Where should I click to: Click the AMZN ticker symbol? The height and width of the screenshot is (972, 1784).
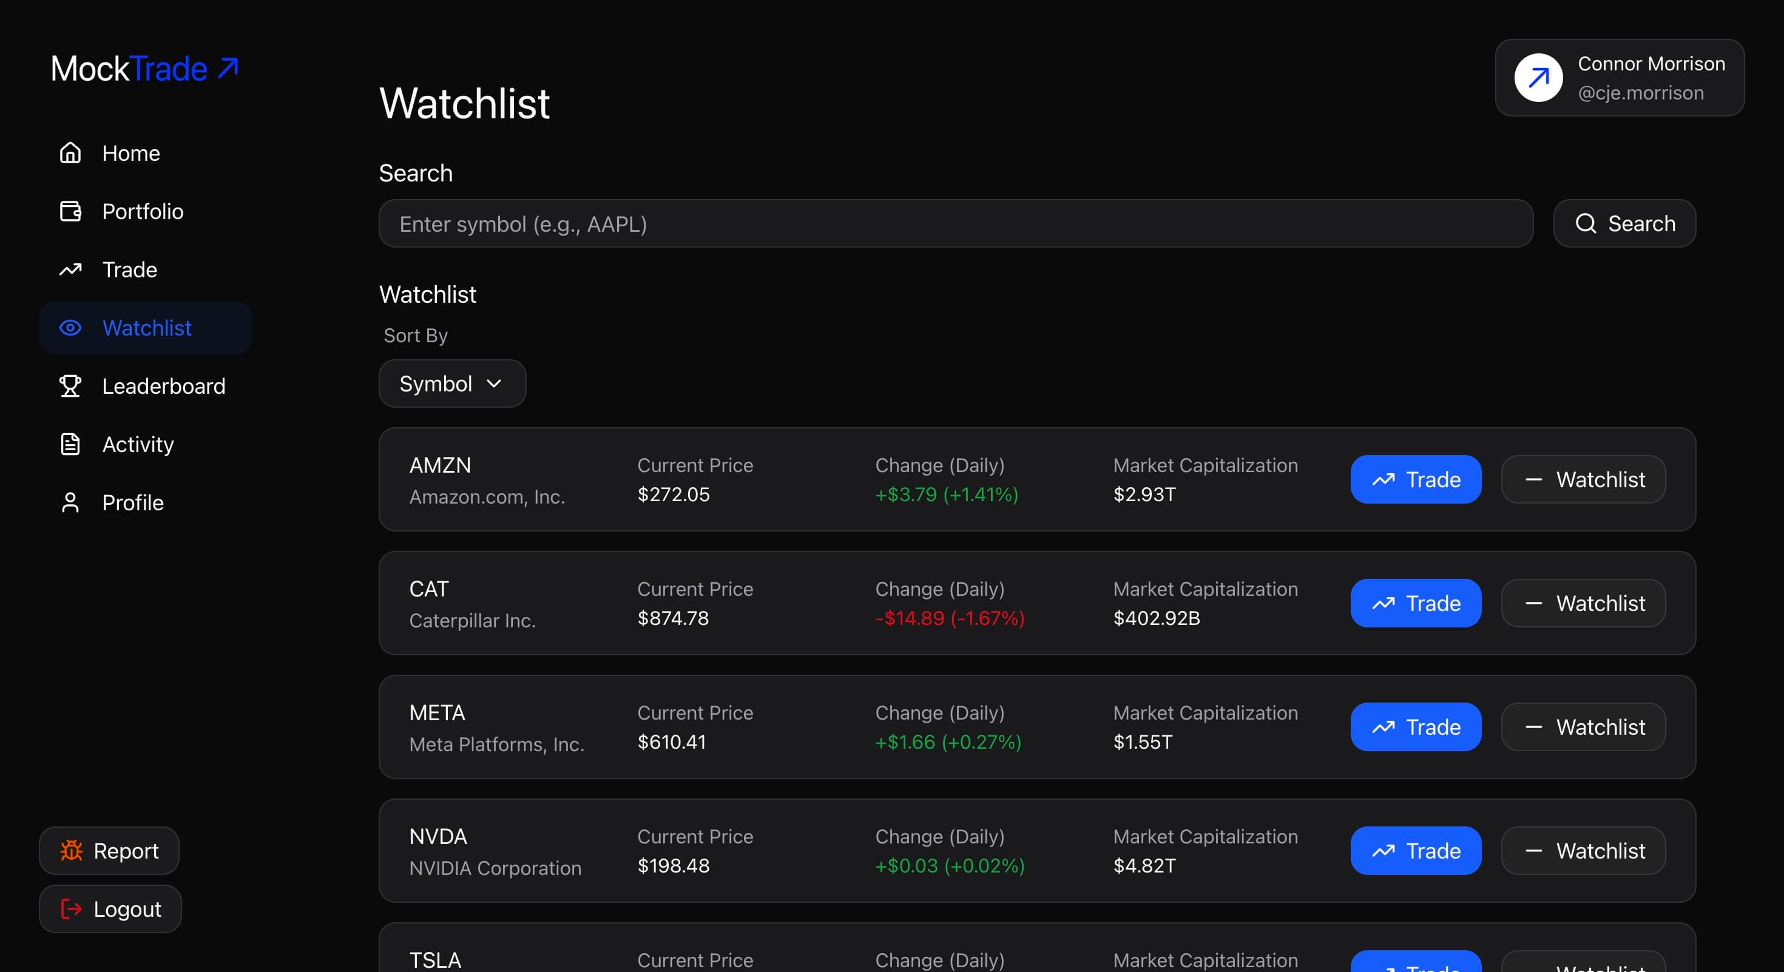(440, 465)
